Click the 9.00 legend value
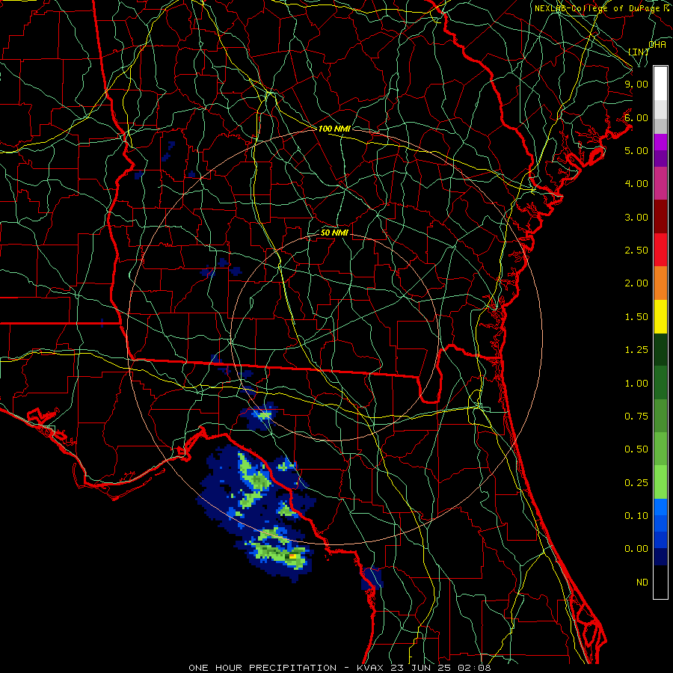 tap(636, 84)
